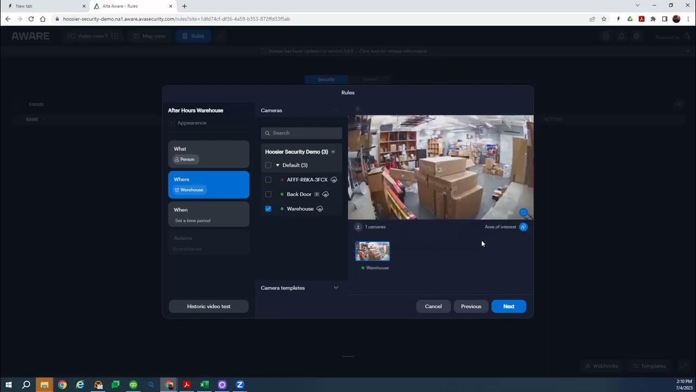The height and width of the screenshot is (392, 696).
Task: Open Windows taskbar search
Action: 26,384
